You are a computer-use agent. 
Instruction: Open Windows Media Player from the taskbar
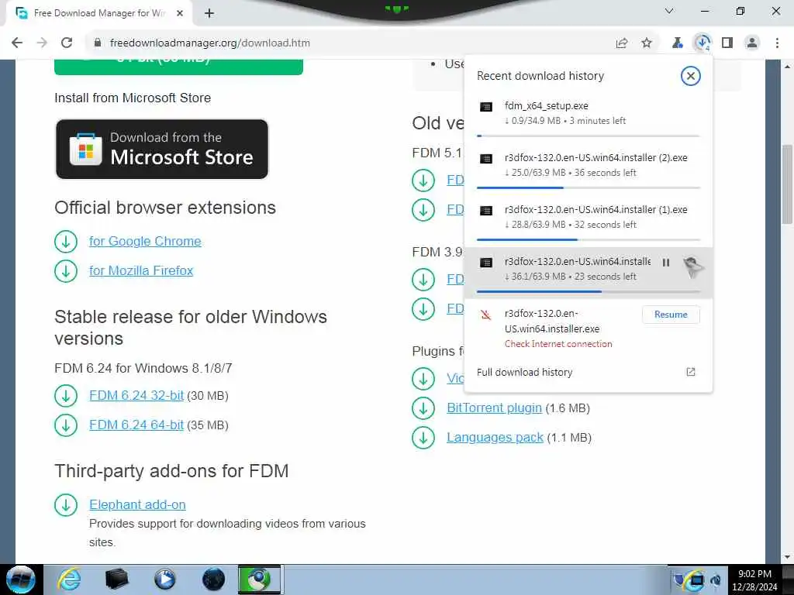(164, 580)
